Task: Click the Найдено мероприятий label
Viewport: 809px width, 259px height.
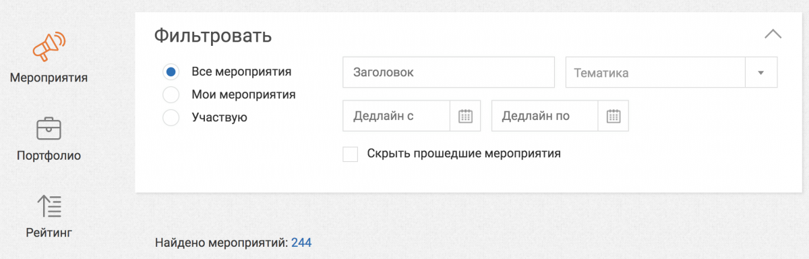Action: pyautogui.click(x=222, y=242)
